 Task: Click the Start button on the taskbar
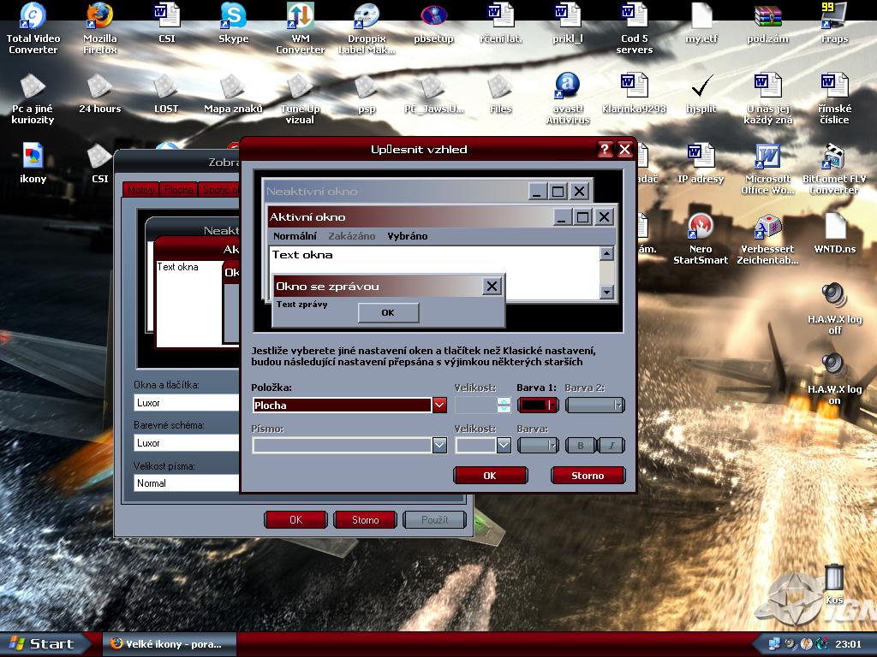coord(41,644)
